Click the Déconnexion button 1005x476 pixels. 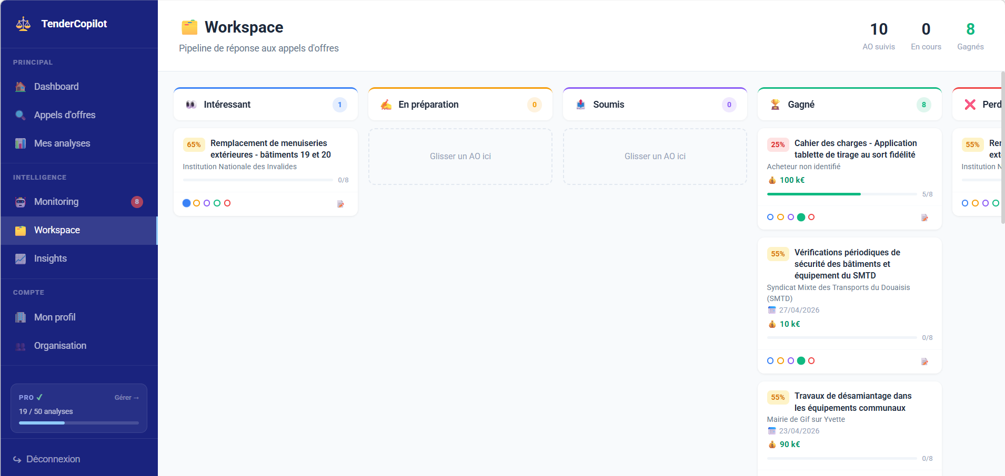[53, 459]
